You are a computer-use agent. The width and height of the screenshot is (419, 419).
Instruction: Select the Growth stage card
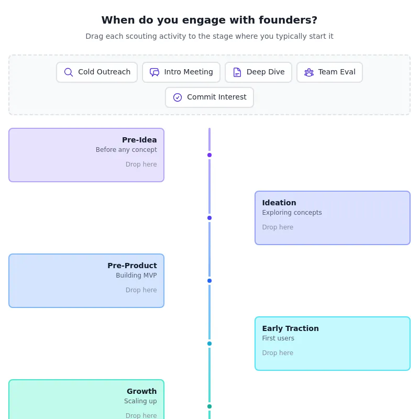(x=86, y=401)
